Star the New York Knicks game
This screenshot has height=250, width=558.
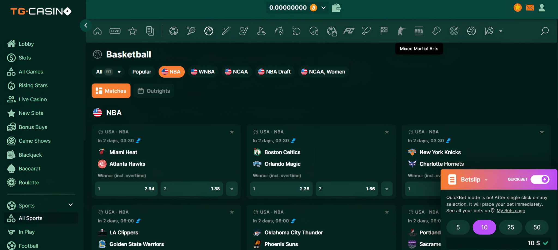pos(542,132)
